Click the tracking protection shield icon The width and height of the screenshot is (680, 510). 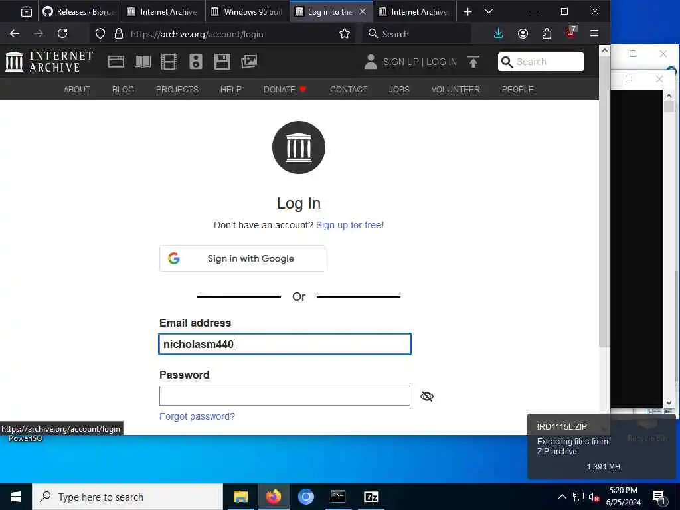click(100, 33)
